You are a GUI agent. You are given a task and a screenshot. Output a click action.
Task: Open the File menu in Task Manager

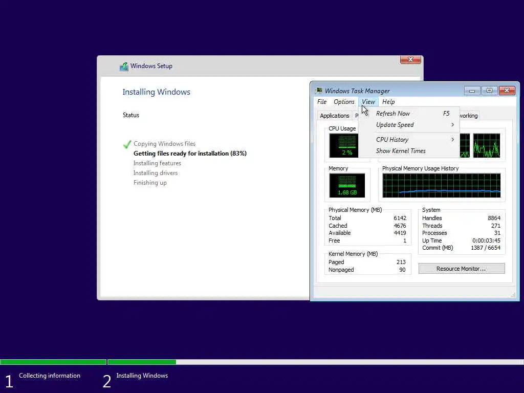pos(322,102)
